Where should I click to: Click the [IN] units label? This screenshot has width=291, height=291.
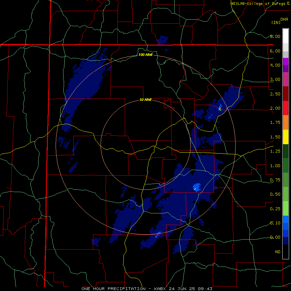click(276, 22)
